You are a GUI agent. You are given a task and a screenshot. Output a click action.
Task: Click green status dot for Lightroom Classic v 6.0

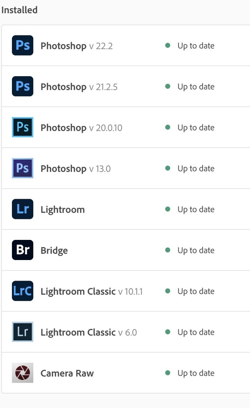pyautogui.click(x=168, y=332)
